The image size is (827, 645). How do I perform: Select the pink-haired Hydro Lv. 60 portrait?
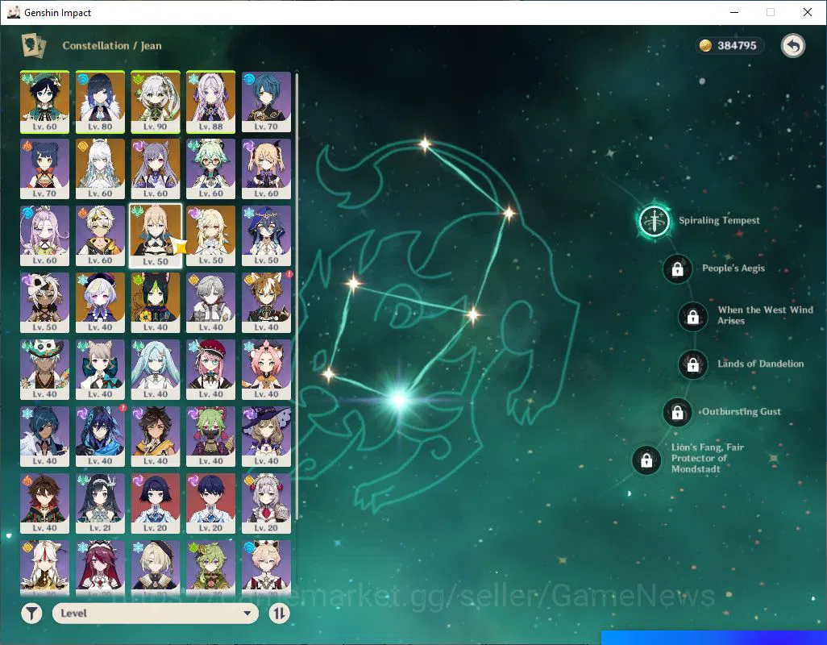coord(45,235)
